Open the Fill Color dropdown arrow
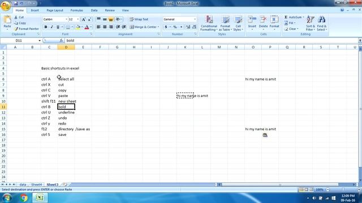Viewport: 362px width, 203px height. click(82, 27)
